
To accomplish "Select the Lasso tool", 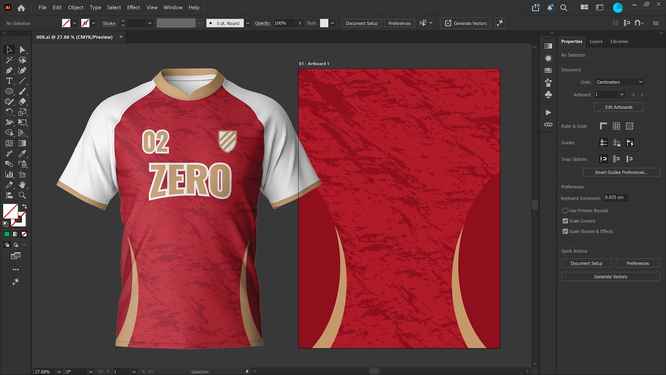I will tap(22, 60).
